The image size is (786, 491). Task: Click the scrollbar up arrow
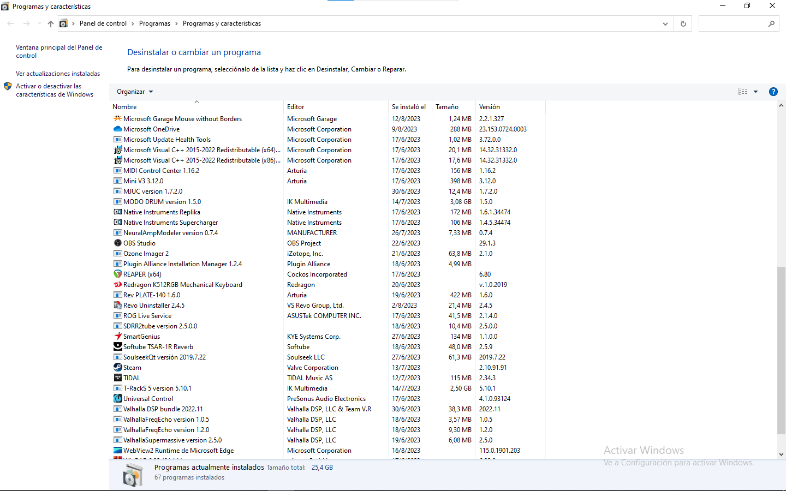[x=781, y=105]
